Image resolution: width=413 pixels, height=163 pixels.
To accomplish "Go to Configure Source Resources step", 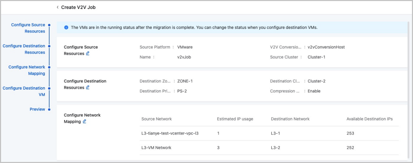I will [x=28, y=28].
